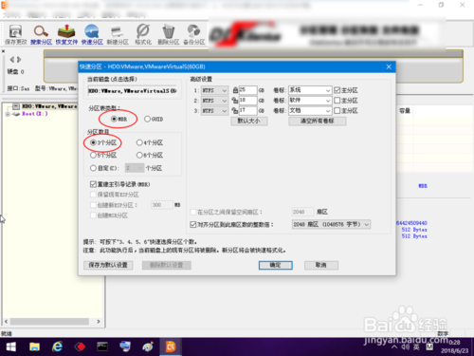The height and width of the screenshot is (356, 474).
Task: Launch Internet Explorer from the taskbar
Action: coord(57,347)
